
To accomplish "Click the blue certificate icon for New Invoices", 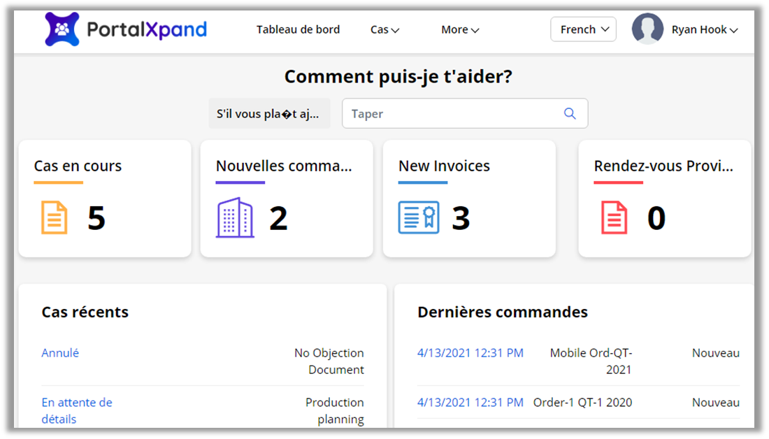I will tap(419, 217).
